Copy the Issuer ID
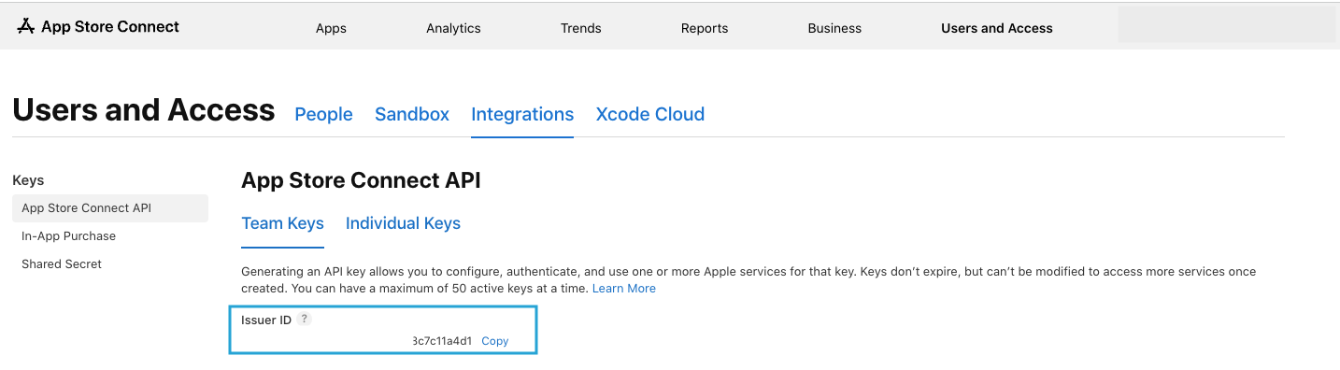Screen dimensions: 1340x370 click(494, 341)
